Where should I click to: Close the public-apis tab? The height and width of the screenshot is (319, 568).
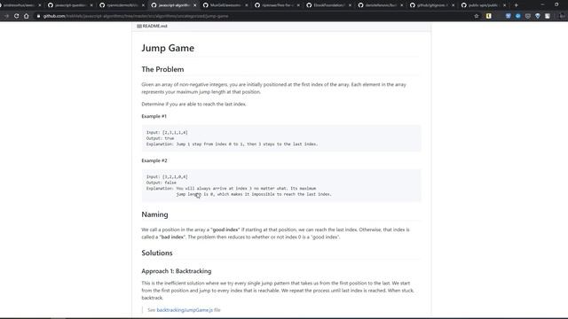(505, 5)
